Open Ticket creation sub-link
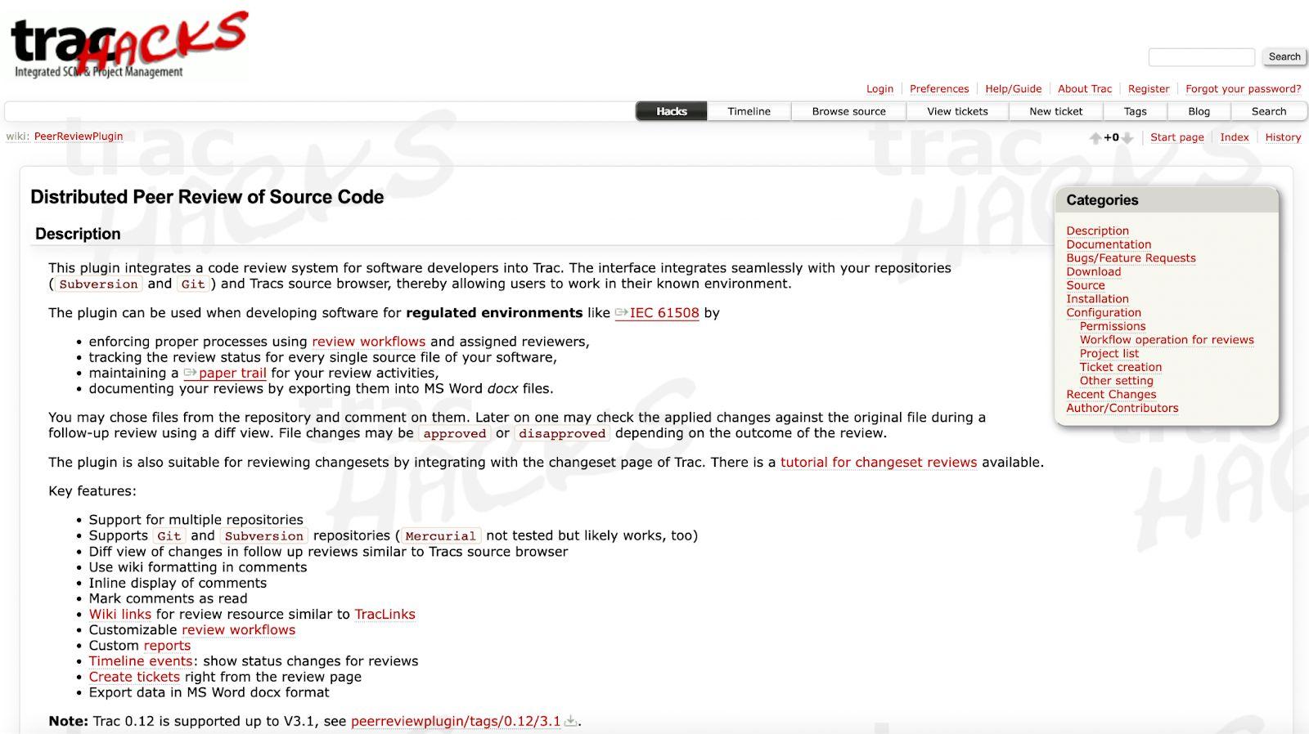This screenshot has width=1309, height=734. coord(1120,367)
